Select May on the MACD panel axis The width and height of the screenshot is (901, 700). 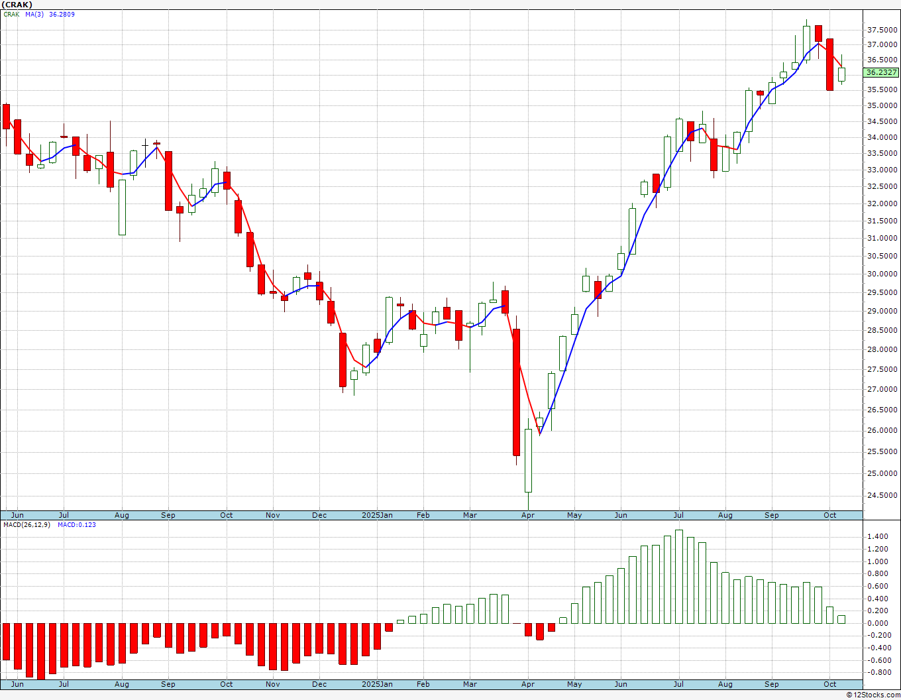coord(574,684)
